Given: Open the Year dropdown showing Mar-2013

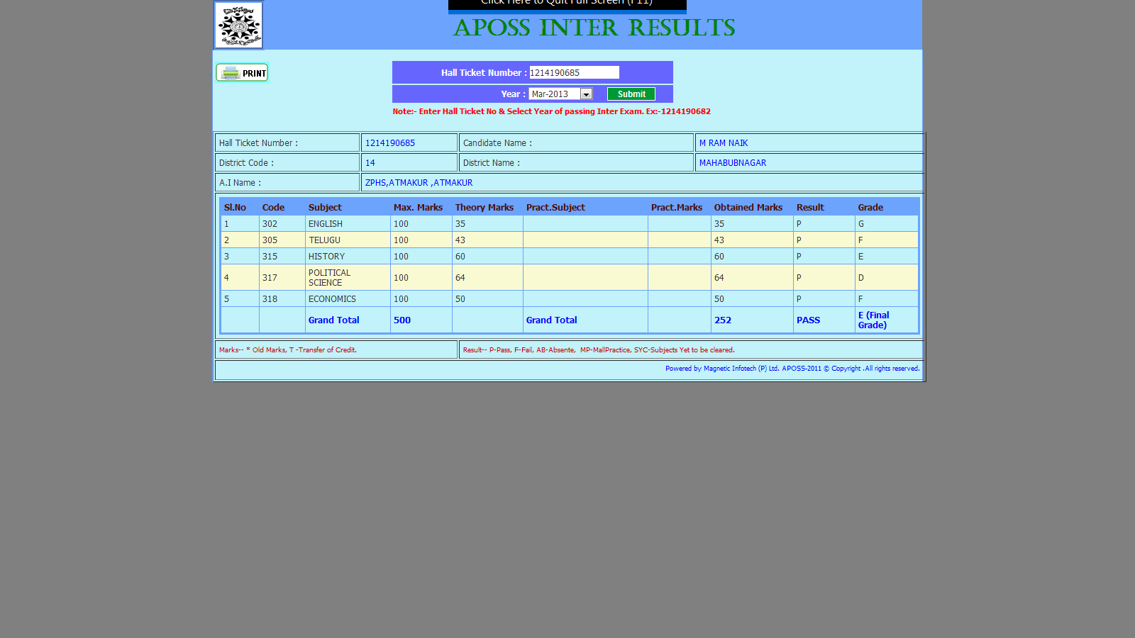Looking at the screenshot, I should click(560, 94).
